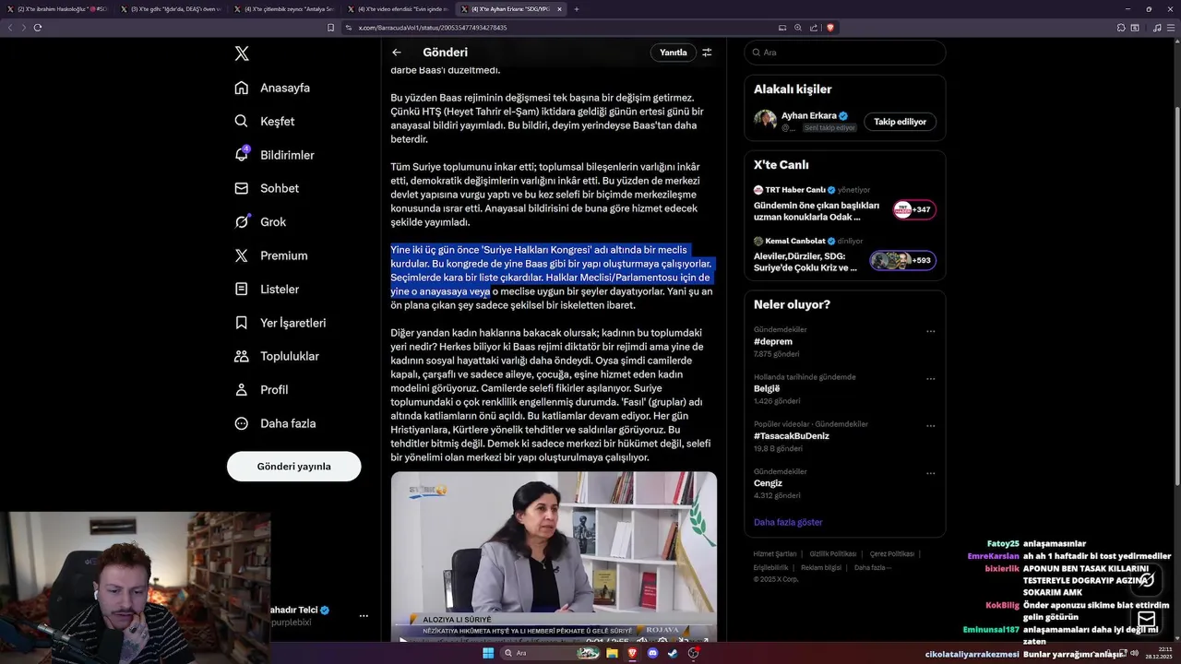Switch to gdh Iğdır tab
Image resolution: width=1181 pixels, height=664 pixels.
(173, 9)
